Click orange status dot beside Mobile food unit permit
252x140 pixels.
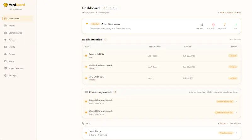tap(86, 67)
